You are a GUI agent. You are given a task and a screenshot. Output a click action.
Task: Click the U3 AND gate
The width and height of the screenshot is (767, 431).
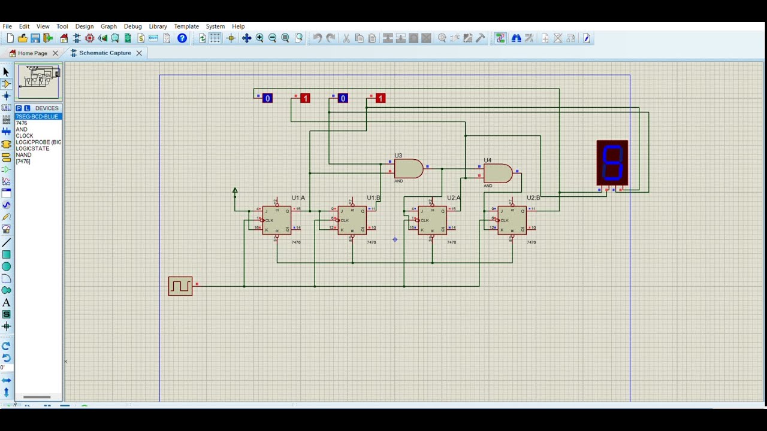[x=409, y=169]
